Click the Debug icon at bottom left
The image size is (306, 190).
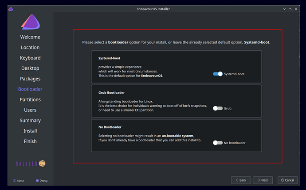tap(37, 180)
